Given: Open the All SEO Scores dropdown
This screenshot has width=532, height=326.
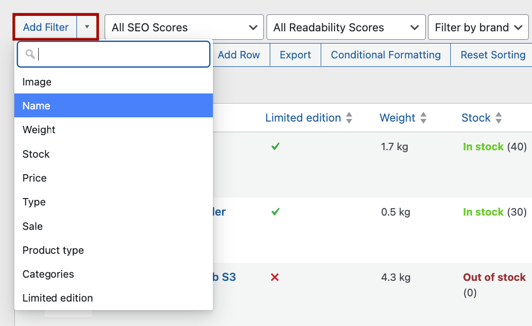Looking at the screenshot, I should tap(184, 28).
